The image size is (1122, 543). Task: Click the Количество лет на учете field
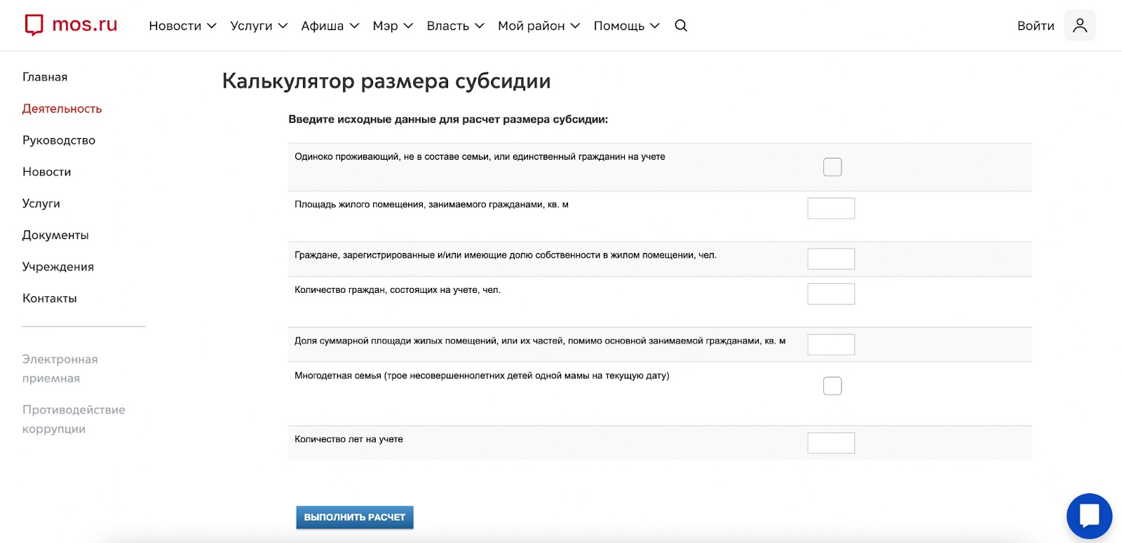coord(831,443)
